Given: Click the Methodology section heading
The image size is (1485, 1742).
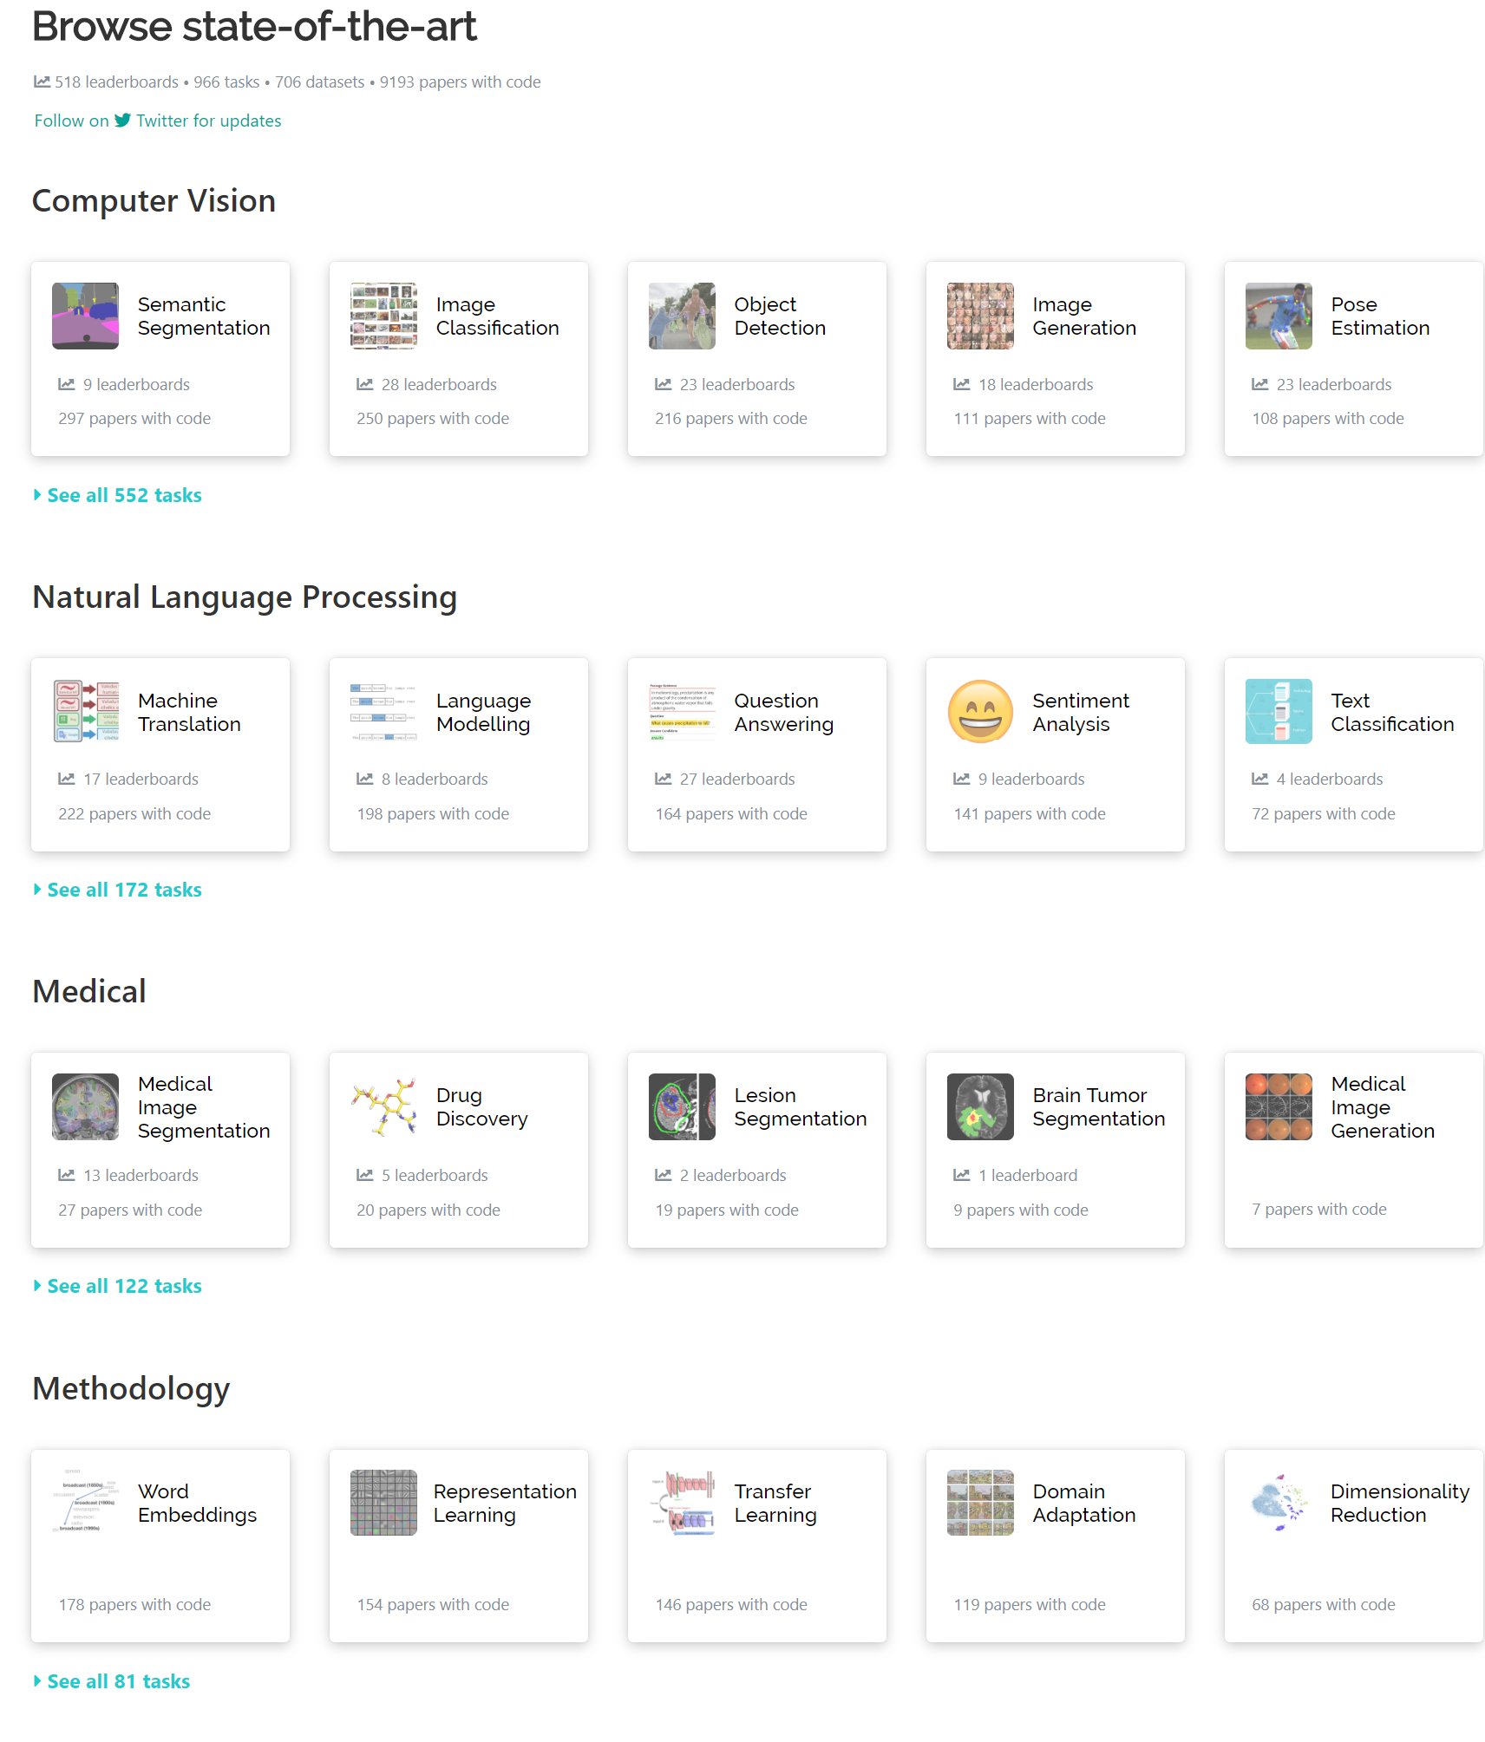Looking at the screenshot, I should 131,1389.
